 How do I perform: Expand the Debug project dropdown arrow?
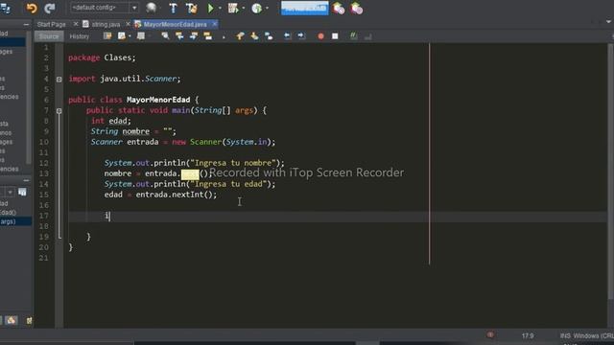(244, 9)
